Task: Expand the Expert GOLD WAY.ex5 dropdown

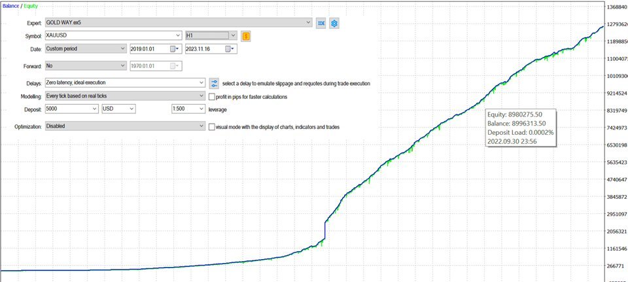Action: (x=308, y=22)
